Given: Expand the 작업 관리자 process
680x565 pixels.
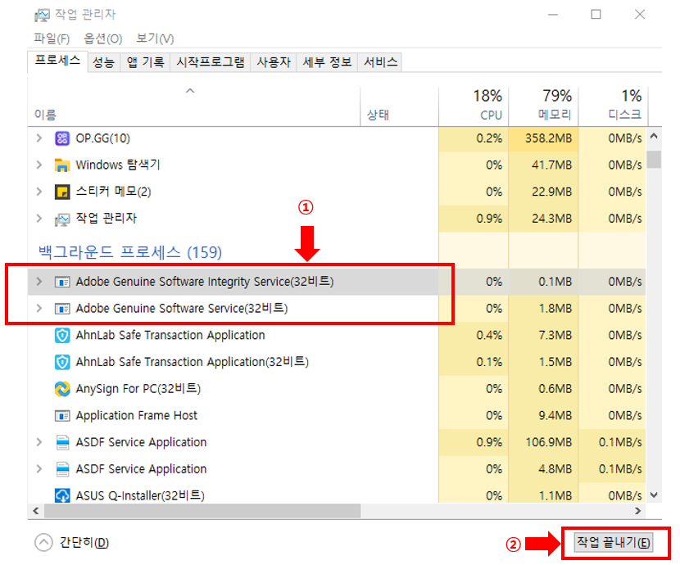Looking at the screenshot, I should click(39, 219).
